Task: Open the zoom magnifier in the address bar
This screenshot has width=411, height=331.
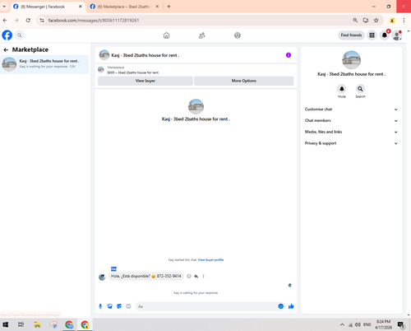Action: click(355, 21)
